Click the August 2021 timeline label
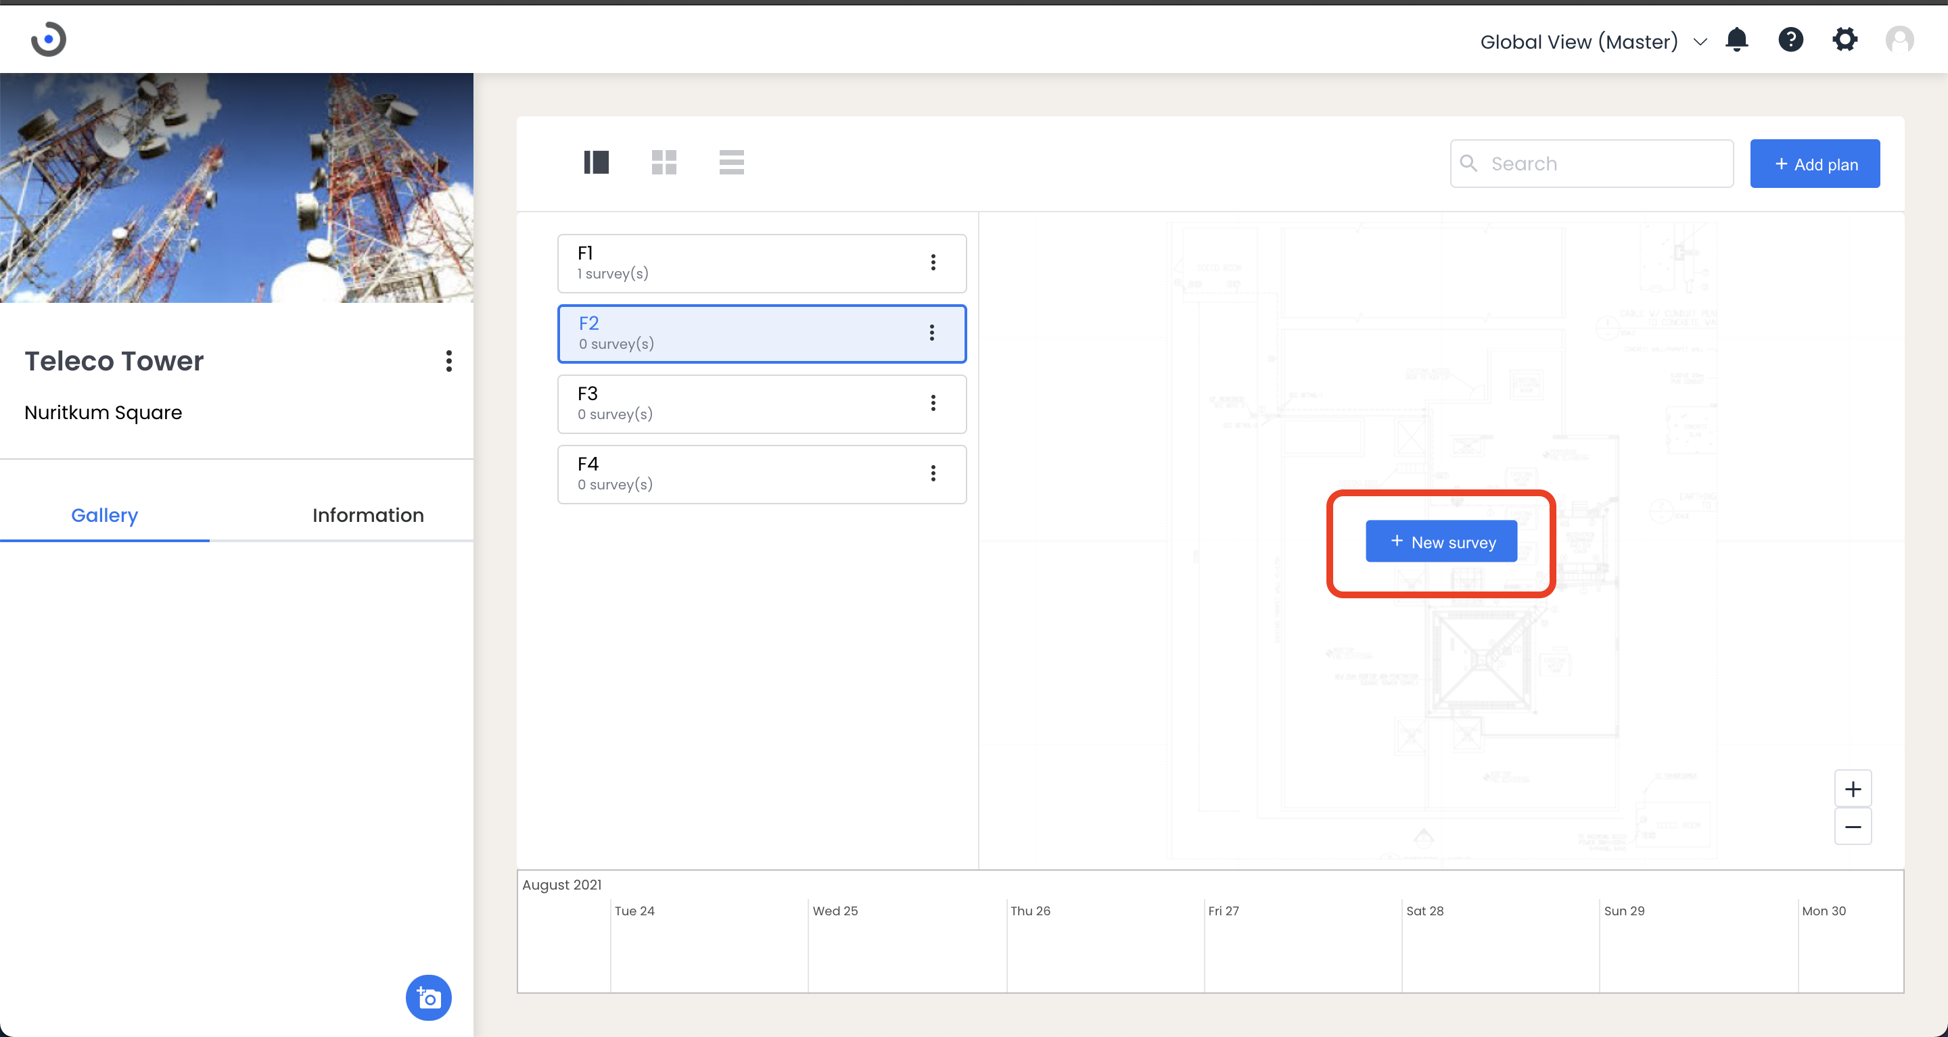The height and width of the screenshot is (1037, 1948). [x=562, y=884]
